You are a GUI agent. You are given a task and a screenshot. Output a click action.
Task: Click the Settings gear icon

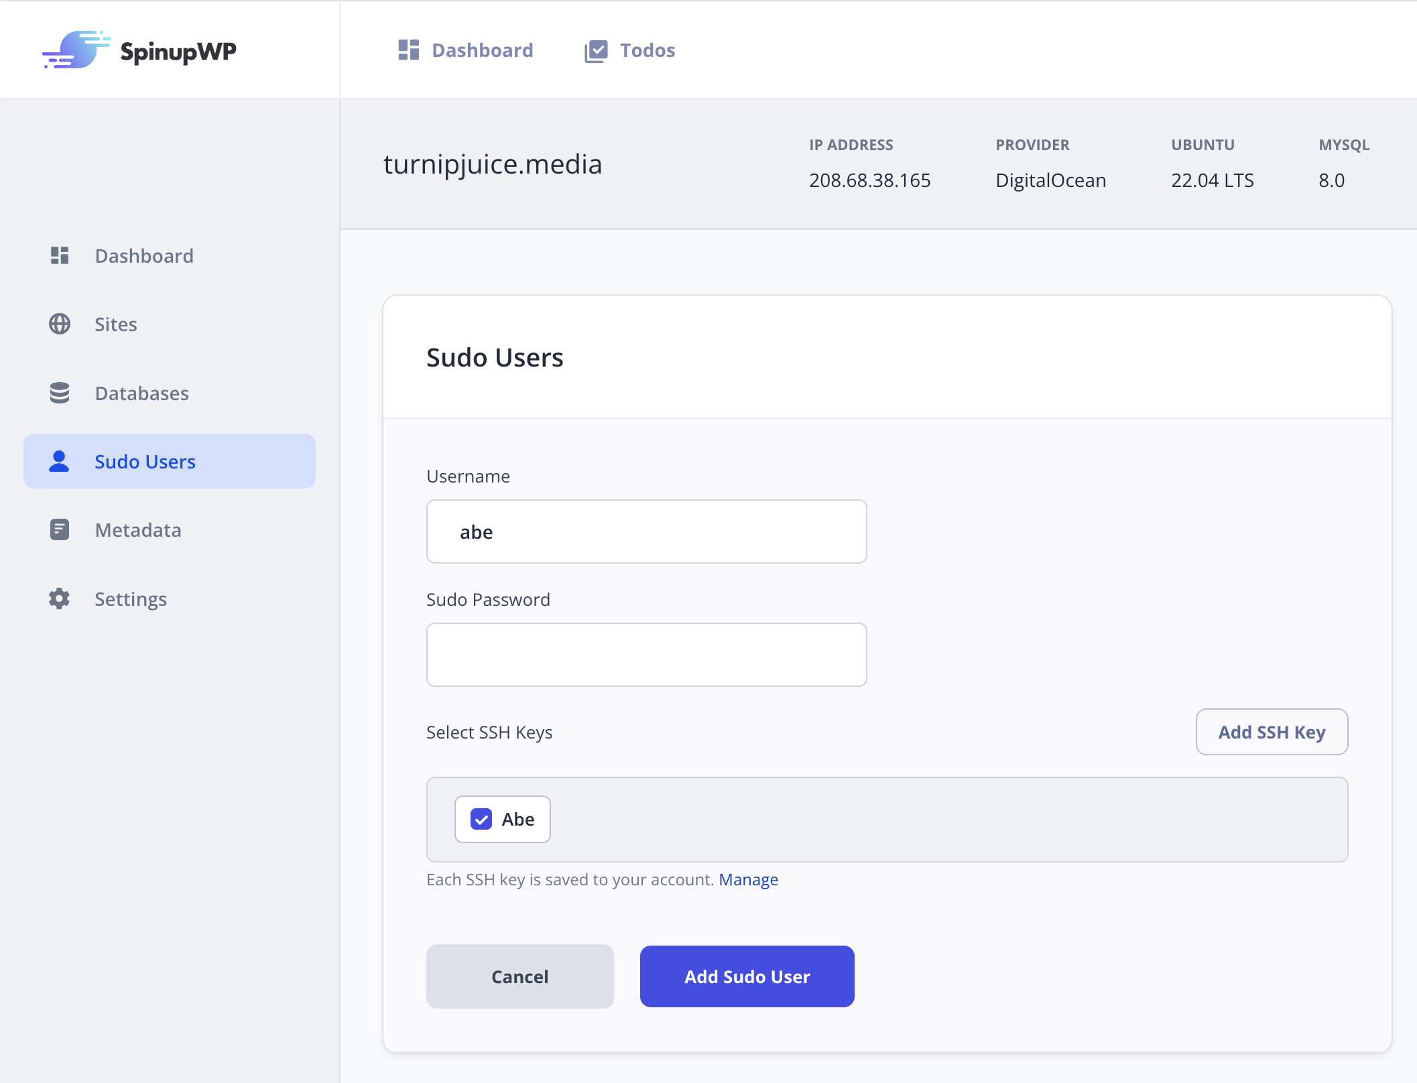point(60,598)
